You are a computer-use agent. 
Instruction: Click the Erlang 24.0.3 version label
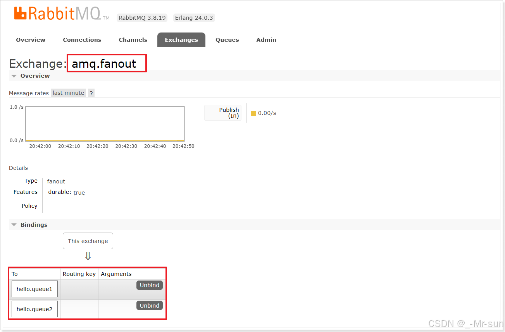point(194,18)
